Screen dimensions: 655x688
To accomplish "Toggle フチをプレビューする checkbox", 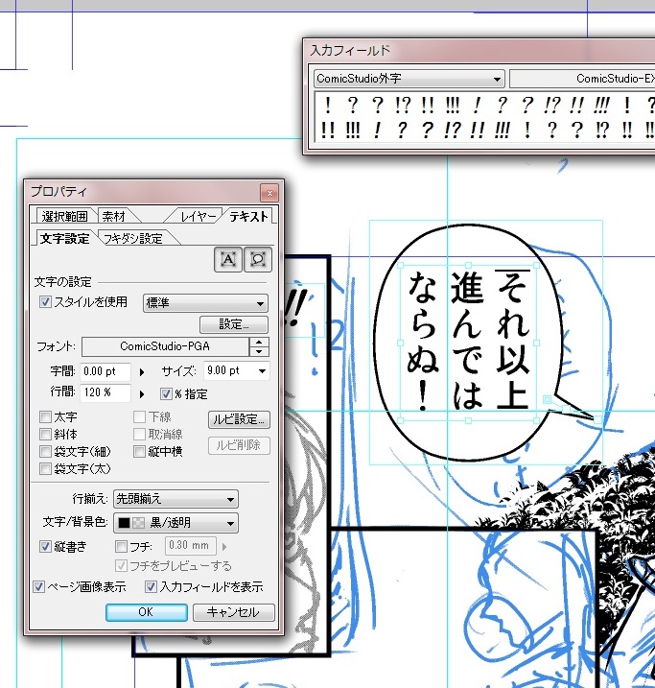I will click(121, 565).
